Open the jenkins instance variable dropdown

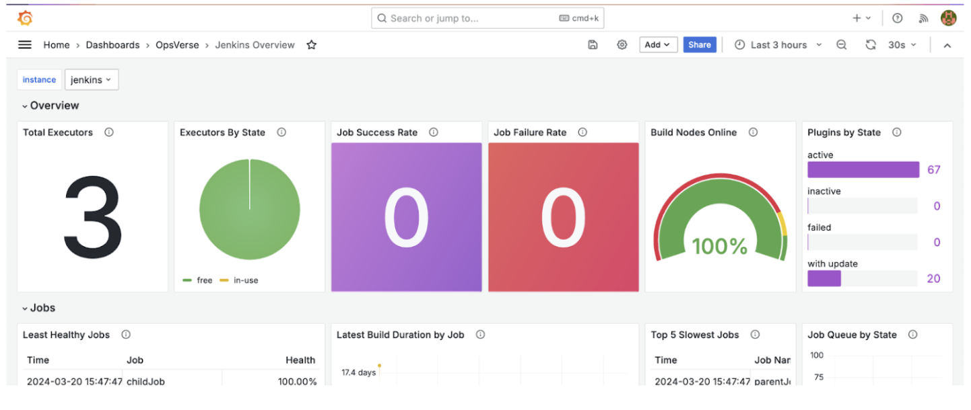[x=91, y=79]
